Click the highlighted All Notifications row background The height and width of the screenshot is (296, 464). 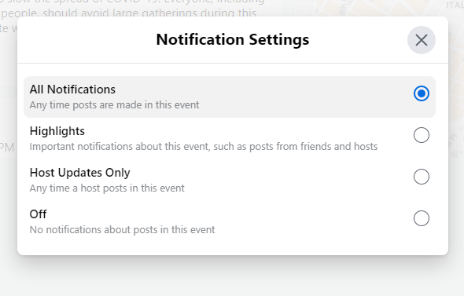coord(230,97)
